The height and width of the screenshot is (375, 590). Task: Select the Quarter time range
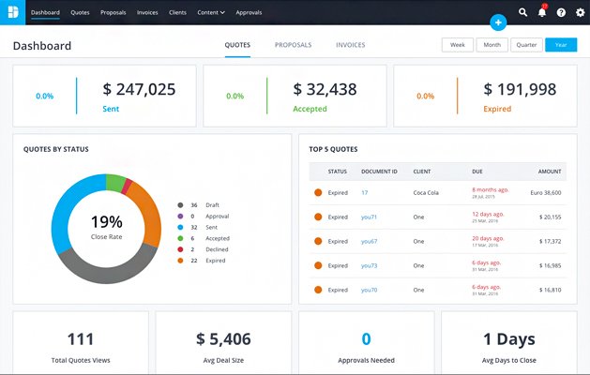pos(526,45)
